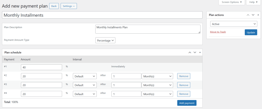
Task: Move Plan actions panel down arrow
Action: coord(253,15)
